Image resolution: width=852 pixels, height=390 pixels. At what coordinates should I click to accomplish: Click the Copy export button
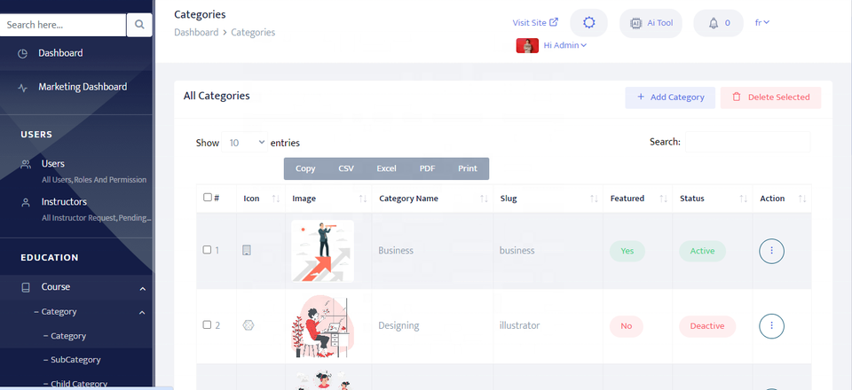(305, 168)
